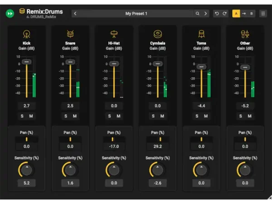Grab the Snare gain fader handle

click(70, 62)
